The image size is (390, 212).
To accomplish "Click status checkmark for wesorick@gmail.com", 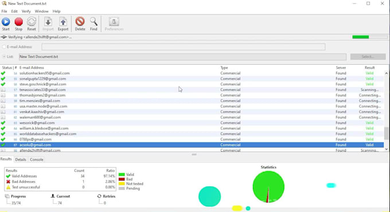I will (3, 123).
